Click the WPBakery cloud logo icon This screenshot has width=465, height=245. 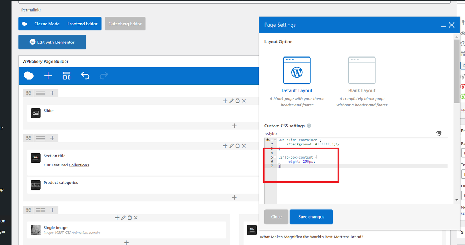29,76
